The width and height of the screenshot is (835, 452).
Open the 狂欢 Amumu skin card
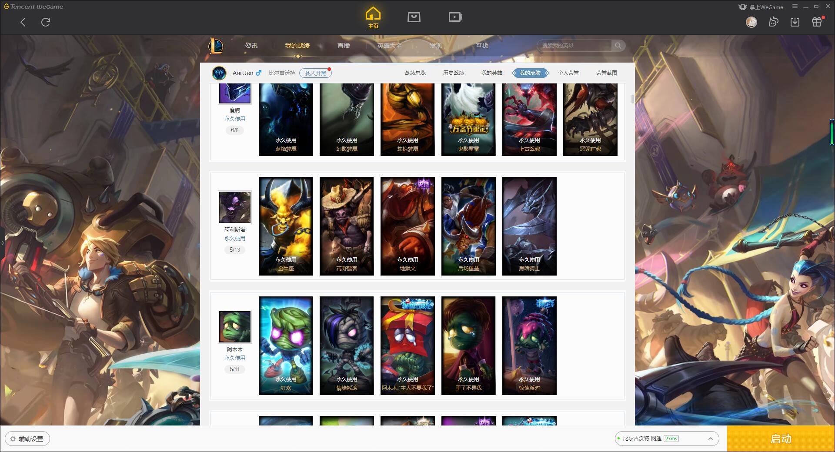(x=286, y=346)
